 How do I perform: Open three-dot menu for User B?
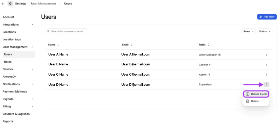coord(266,65)
